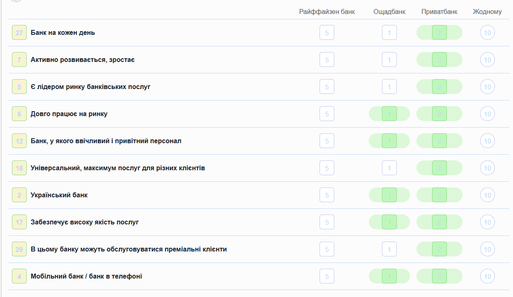Click the 'Приватбанк' column header
This screenshot has width=513, height=297.
click(439, 11)
